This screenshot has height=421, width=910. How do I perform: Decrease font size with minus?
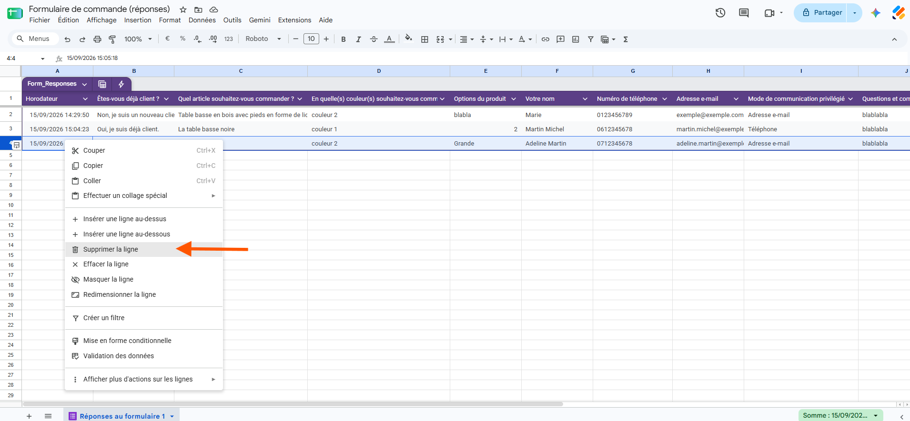coord(295,39)
